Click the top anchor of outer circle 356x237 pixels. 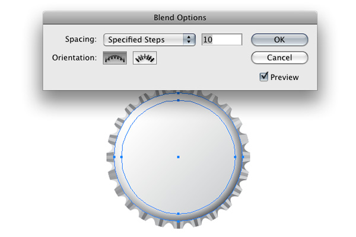coord(179,93)
